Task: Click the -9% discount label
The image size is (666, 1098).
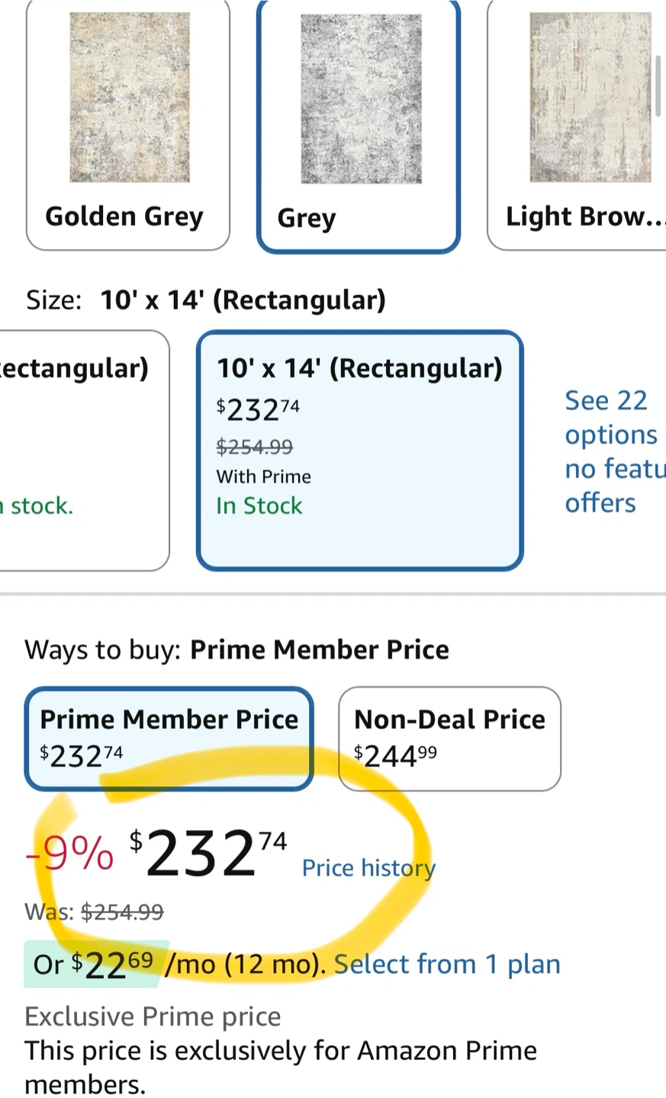Action: pyautogui.click(x=69, y=854)
